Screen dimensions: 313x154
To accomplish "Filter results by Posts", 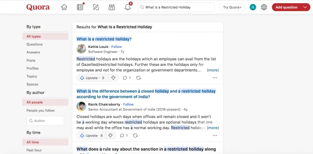I will (31, 61).
